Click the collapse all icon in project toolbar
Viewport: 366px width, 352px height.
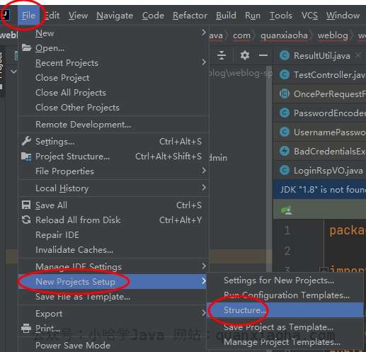click(x=222, y=55)
